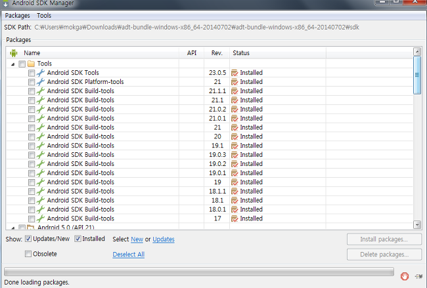This screenshot has width=427, height=288.
Task: Check Build-tools 19.0.2 checkbox
Action: (x=32, y=164)
